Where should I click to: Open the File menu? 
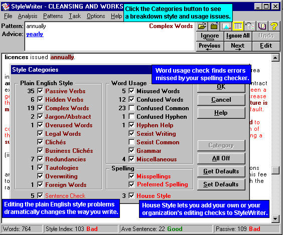(8, 16)
